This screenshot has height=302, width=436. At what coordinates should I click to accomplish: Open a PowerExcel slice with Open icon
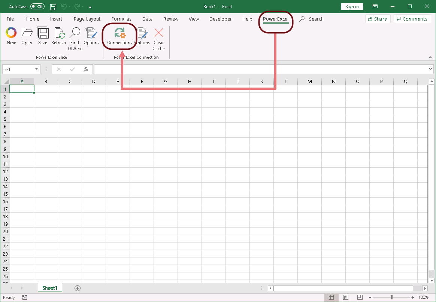(x=27, y=36)
